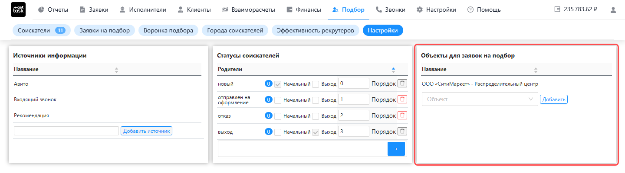625x173 pixels.
Task: Delete the 'отправлен на оформление' status
Action: click(402, 99)
